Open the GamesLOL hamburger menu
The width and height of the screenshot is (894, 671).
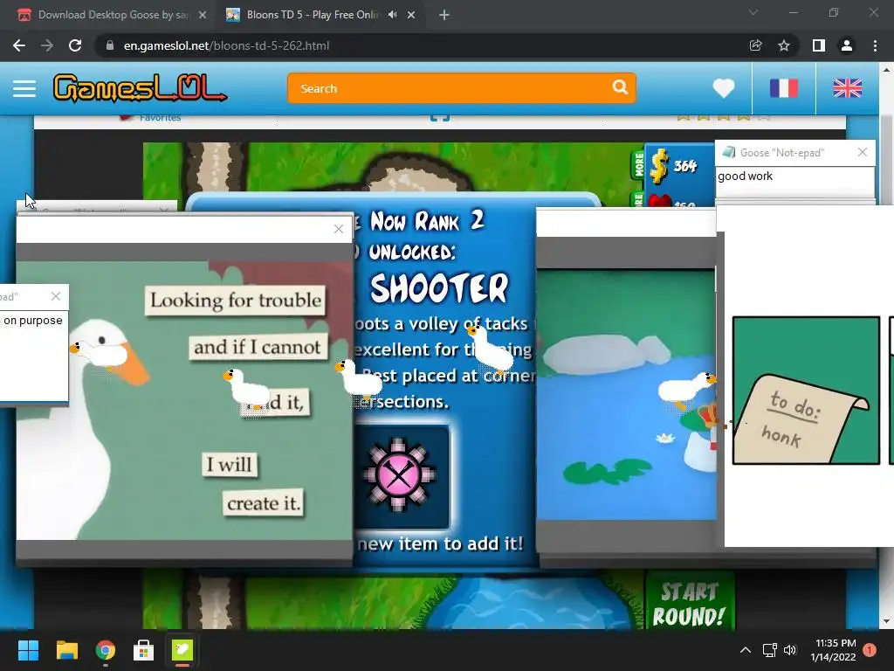point(24,88)
